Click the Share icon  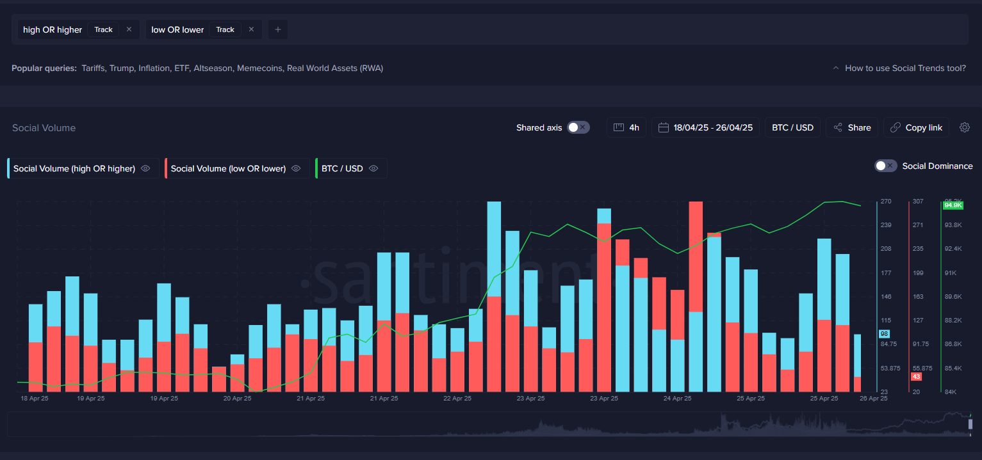tap(839, 127)
